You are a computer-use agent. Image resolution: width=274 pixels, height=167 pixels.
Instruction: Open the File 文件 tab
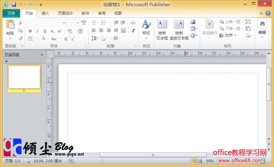[11, 13]
